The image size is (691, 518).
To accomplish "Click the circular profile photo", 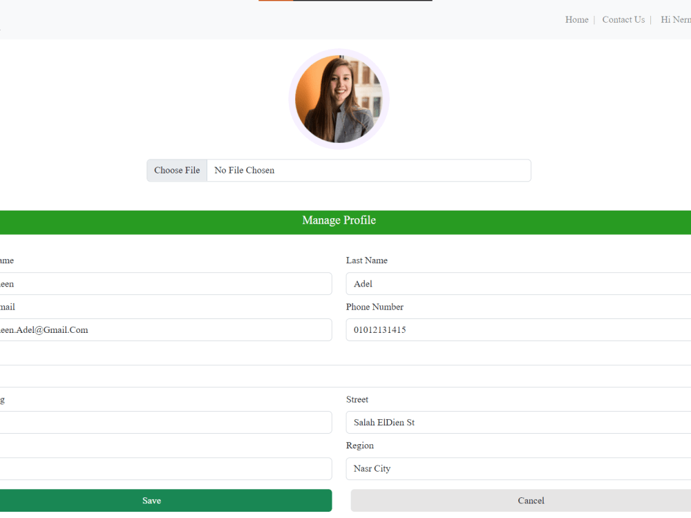I will pos(339,99).
